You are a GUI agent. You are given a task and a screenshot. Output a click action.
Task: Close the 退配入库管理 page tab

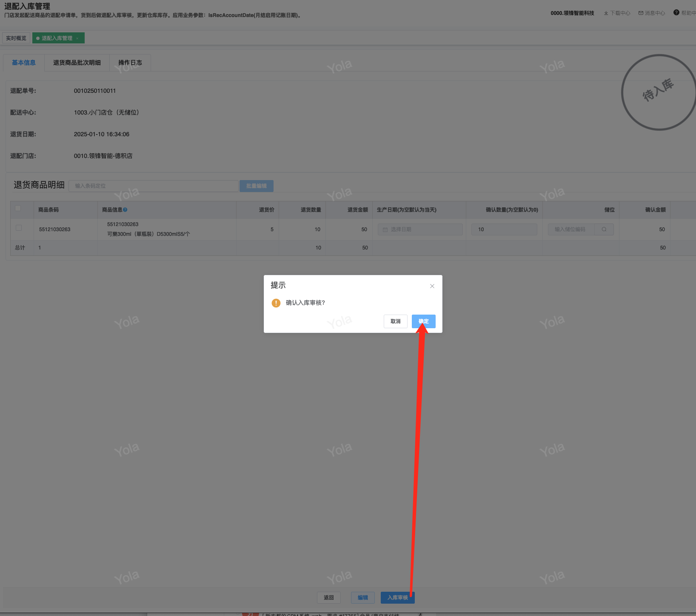[77, 38]
